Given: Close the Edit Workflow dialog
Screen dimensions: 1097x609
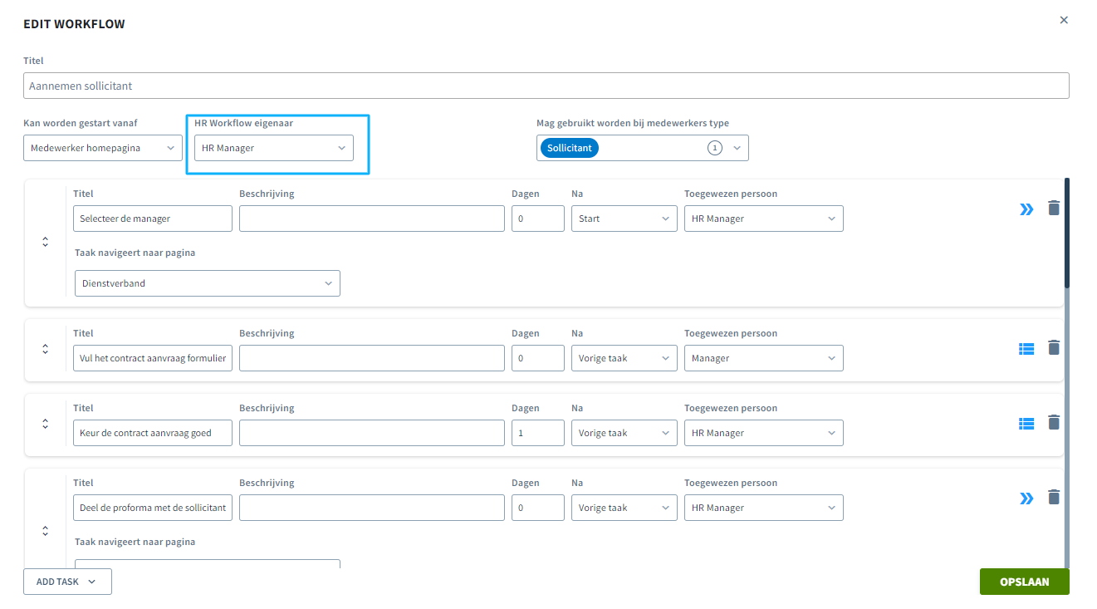Looking at the screenshot, I should [1064, 20].
